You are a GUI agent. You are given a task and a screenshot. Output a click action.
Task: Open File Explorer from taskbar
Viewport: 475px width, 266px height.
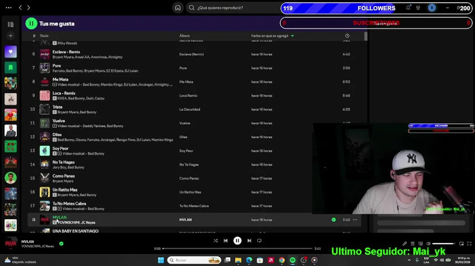pos(238,260)
